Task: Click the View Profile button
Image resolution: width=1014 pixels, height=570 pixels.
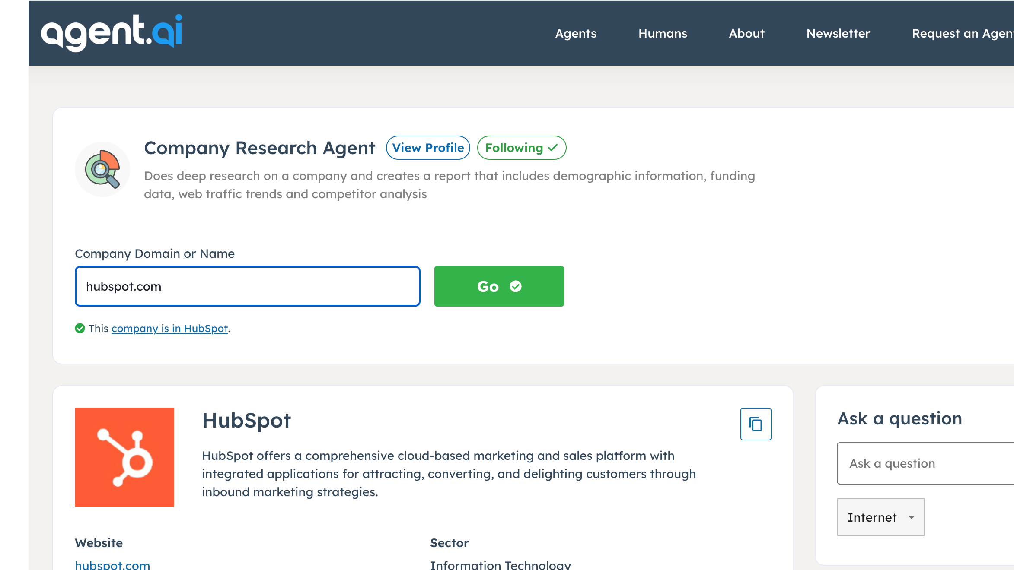Action: click(427, 148)
